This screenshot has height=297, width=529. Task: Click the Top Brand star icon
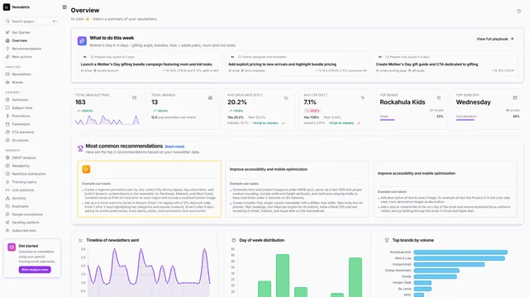439,97
